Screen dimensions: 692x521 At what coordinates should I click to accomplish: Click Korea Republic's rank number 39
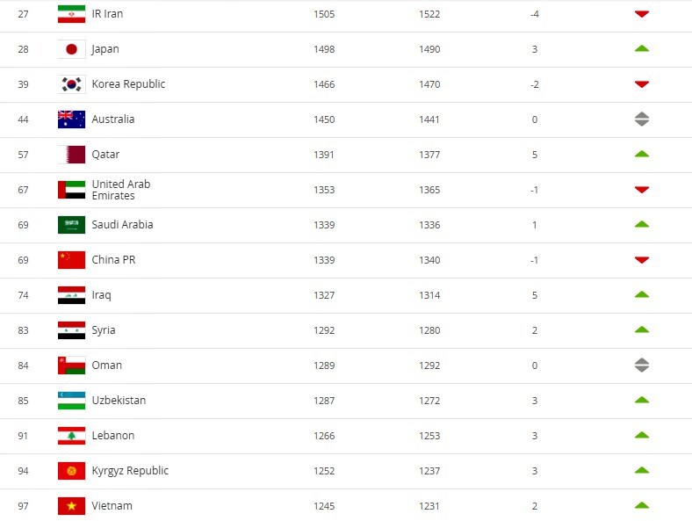[x=23, y=84]
